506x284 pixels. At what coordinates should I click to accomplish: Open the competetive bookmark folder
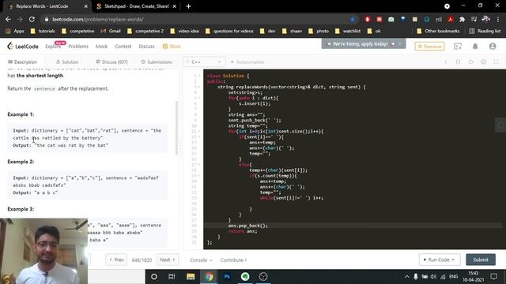tap(78, 31)
